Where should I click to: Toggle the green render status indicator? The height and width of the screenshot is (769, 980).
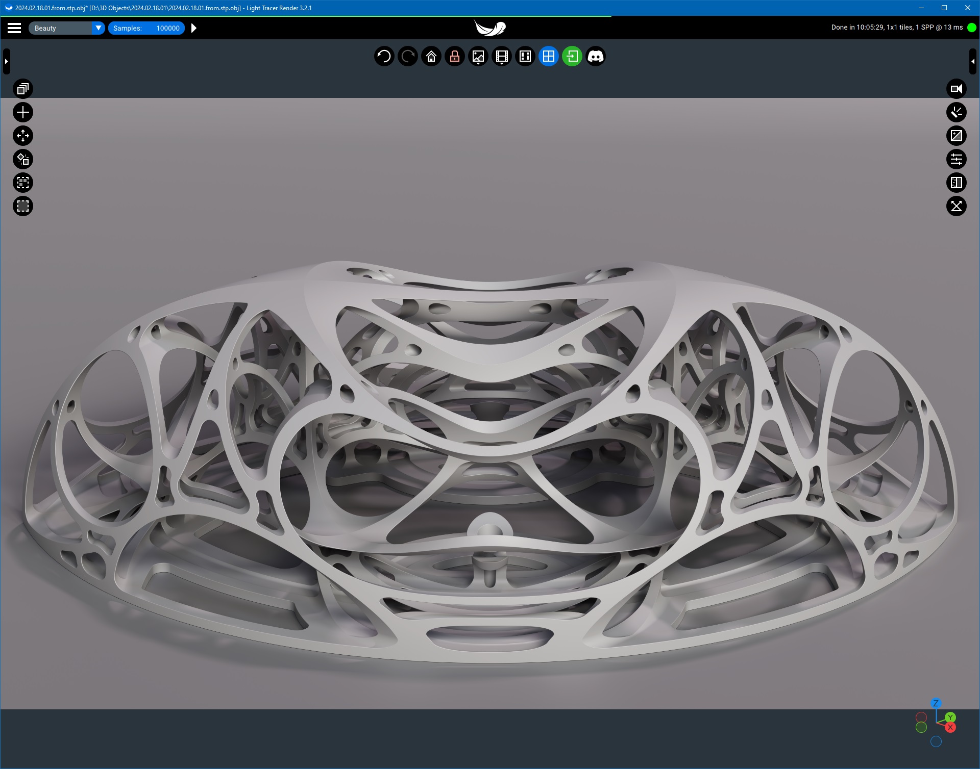point(972,28)
